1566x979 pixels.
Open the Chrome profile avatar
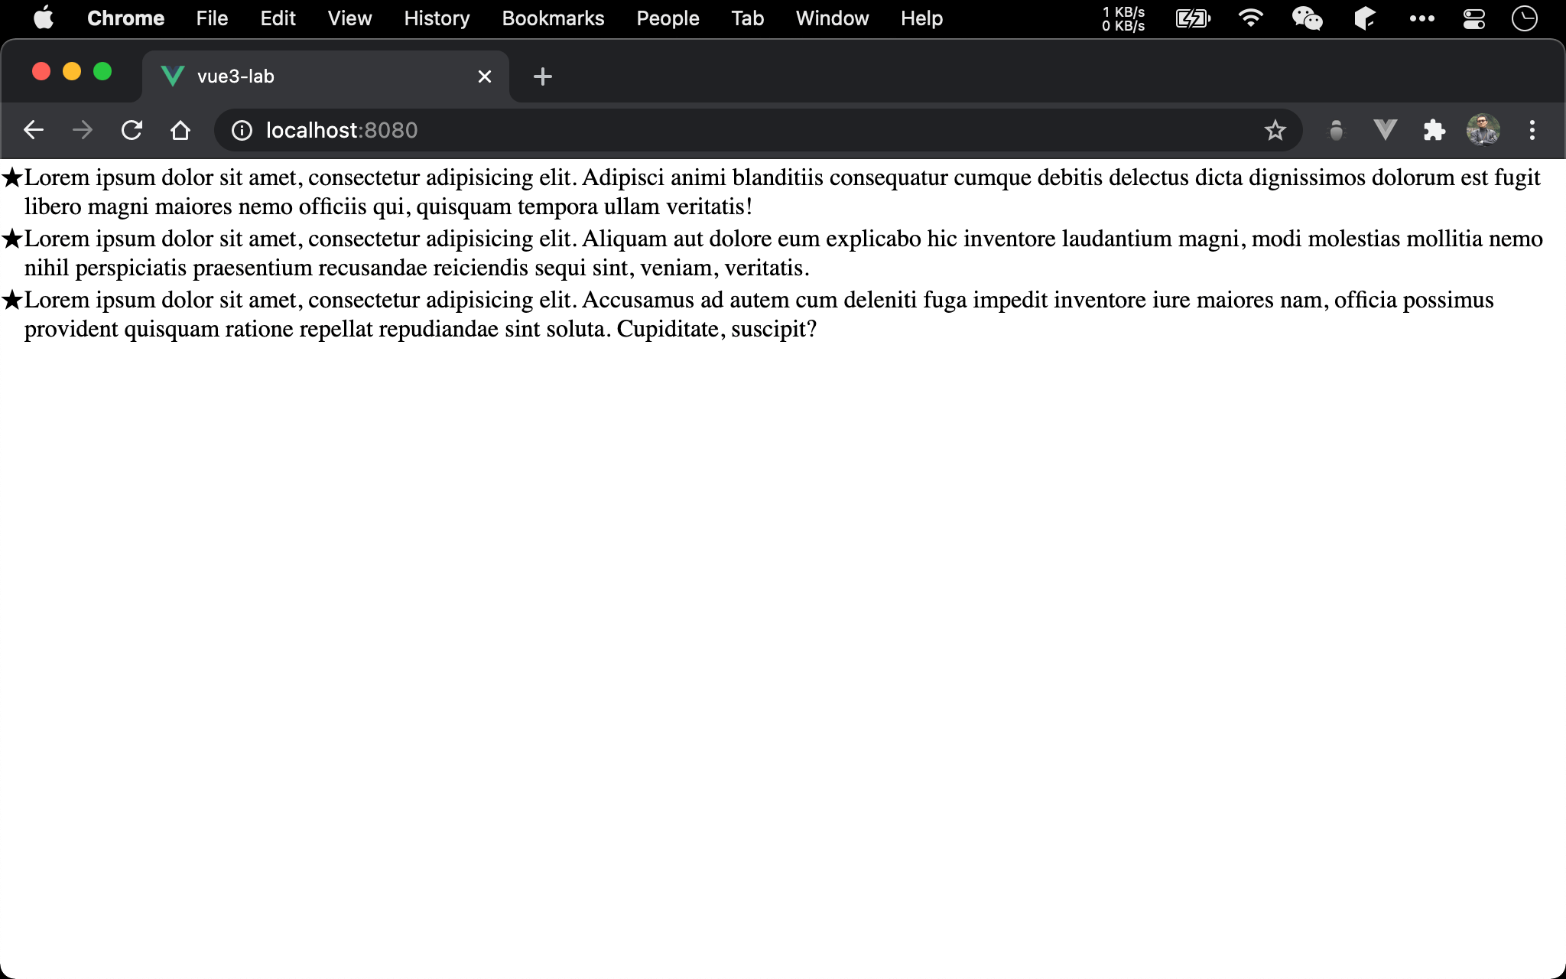[x=1483, y=131]
